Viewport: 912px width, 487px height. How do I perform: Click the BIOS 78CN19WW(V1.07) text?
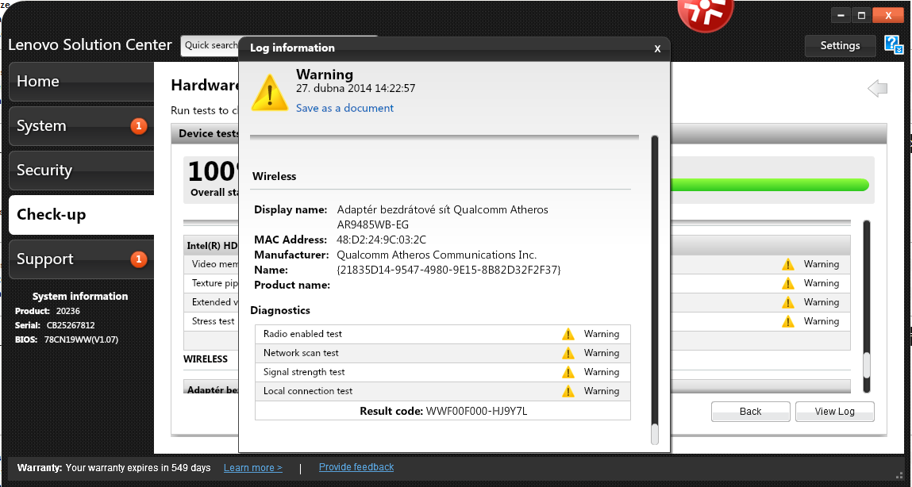(67, 339)
